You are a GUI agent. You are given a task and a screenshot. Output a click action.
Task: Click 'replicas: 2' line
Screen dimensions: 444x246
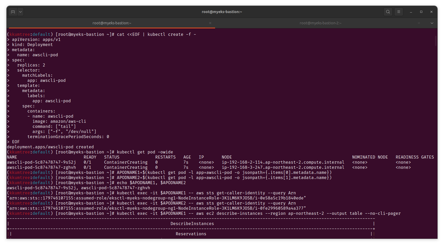(x=31, y=65)
